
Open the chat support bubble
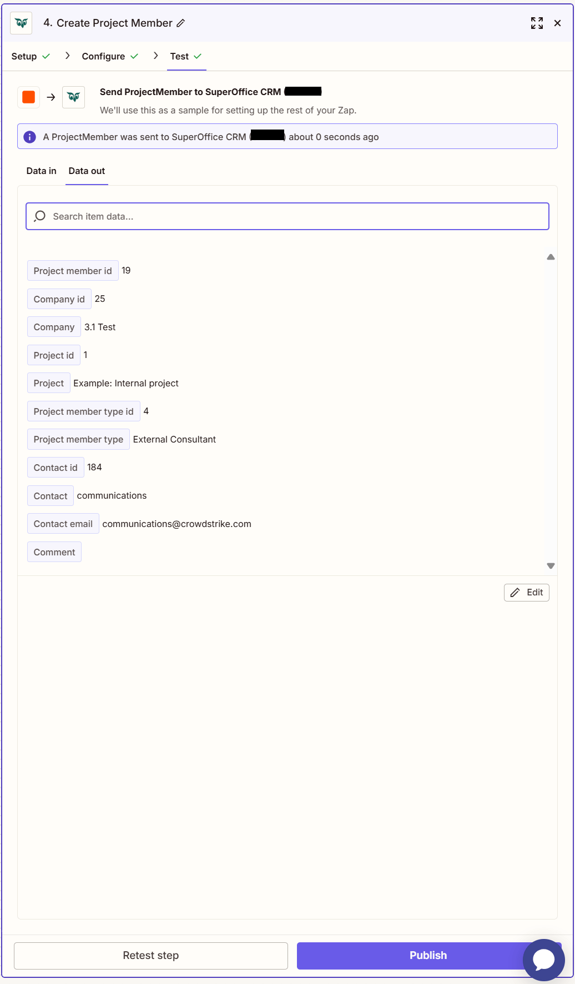[544, 960]
